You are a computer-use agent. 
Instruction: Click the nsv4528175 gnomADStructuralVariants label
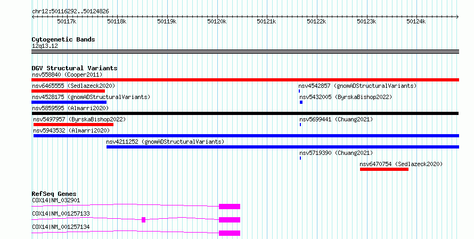91,97
